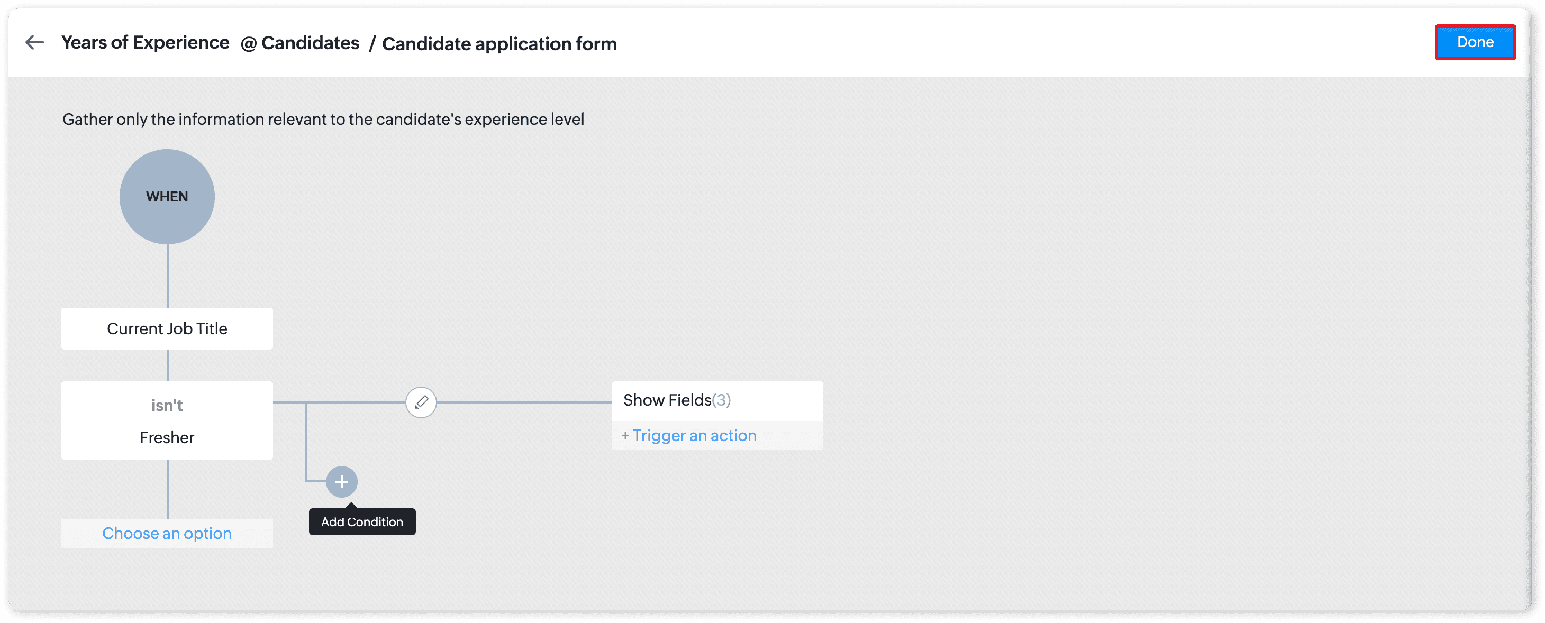Click the (3) field count badge
1545x623 pixels.
tap(721, 400)
